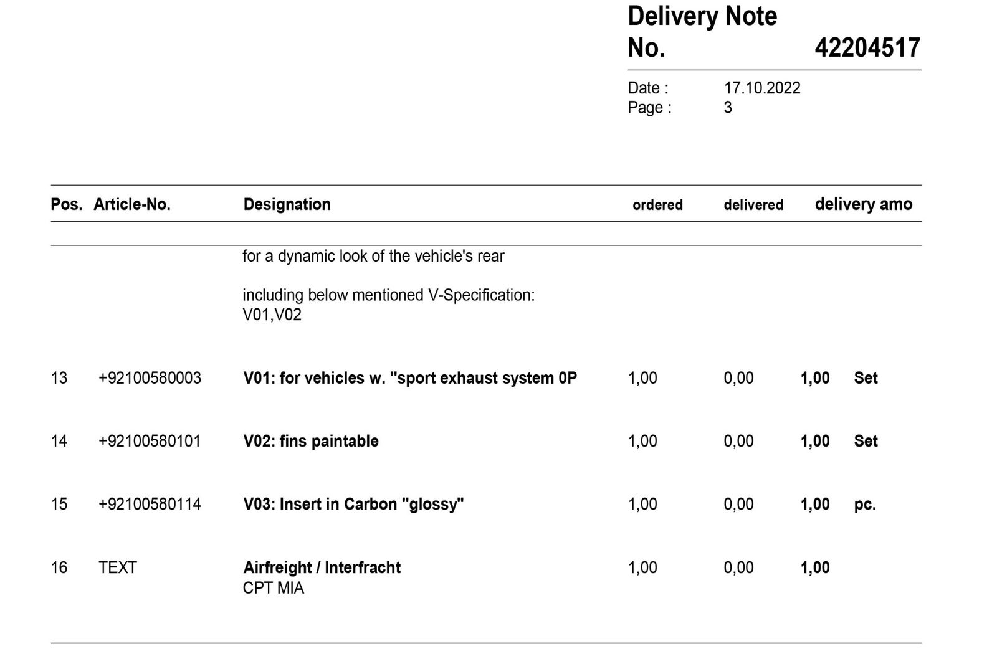This screenshot has height=664, width=997.
Task: Click delivery note number 42204517
Action: coord(867,48)
